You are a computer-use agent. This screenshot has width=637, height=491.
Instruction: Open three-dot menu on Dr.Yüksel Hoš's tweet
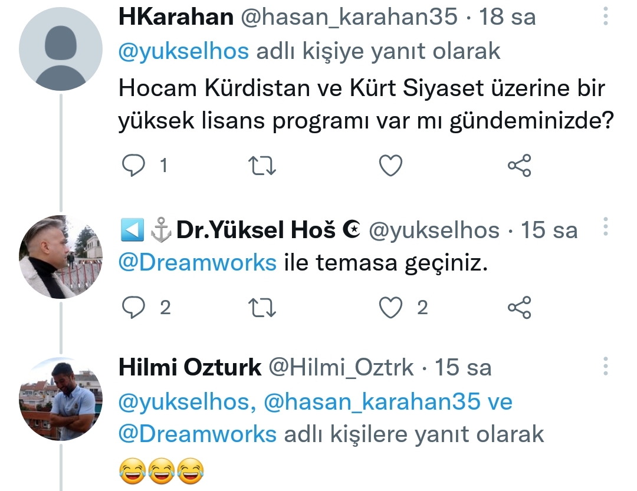605,227
